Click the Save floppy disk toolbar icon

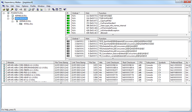(x=7, y=10)
